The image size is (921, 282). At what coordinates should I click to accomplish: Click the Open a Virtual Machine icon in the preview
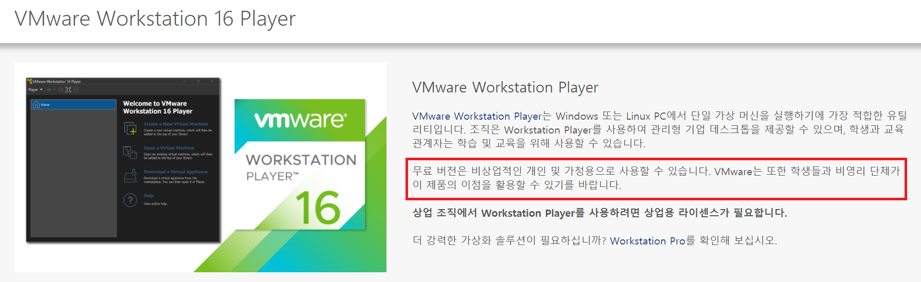pos(130,152)
